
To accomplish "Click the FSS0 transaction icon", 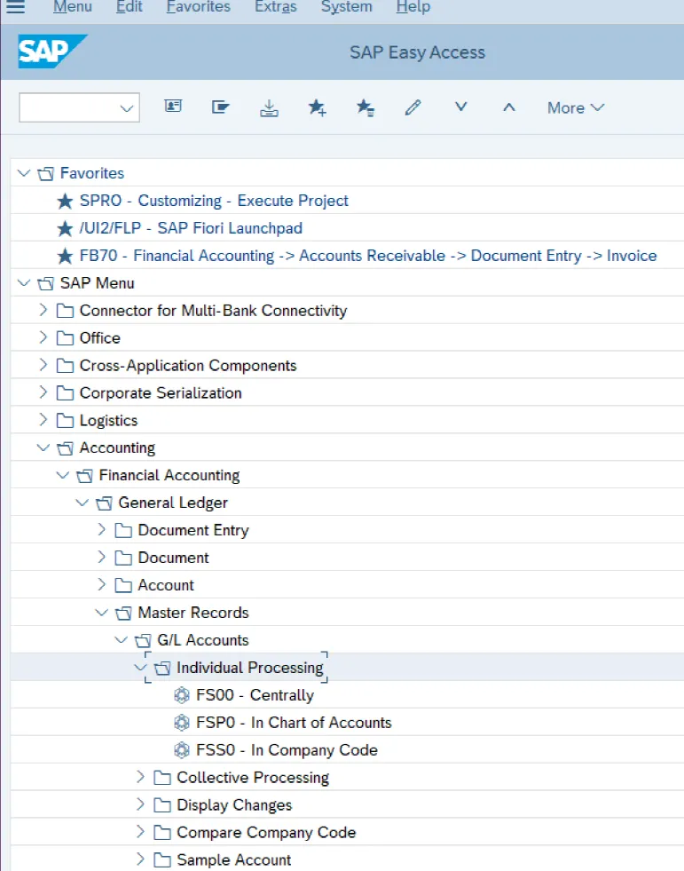I will tap(182, 750).
